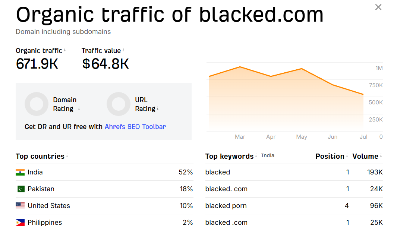This screenshot has width=397, height=227.
Task: Click the URL Rating circle gauge
Action: (x=119, y=104)
